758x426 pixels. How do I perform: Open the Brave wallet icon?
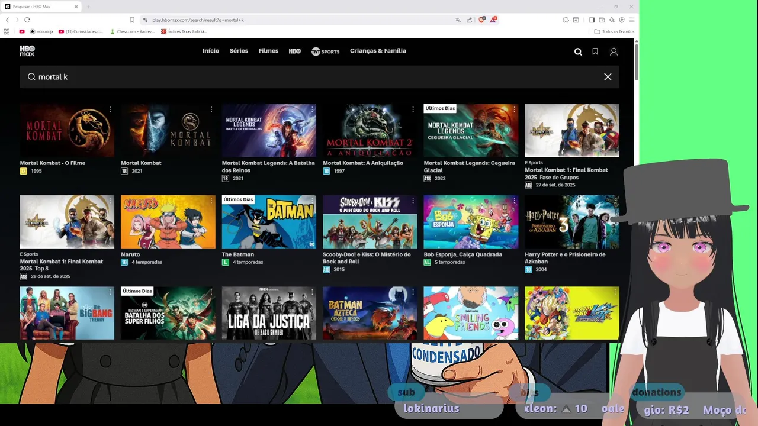602,20
